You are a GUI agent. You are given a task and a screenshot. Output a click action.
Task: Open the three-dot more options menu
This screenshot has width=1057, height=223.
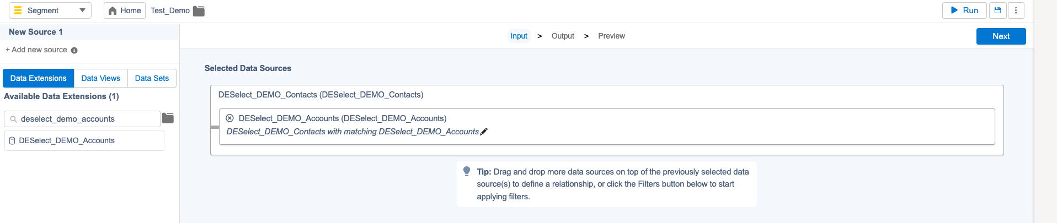[1016, 10]
